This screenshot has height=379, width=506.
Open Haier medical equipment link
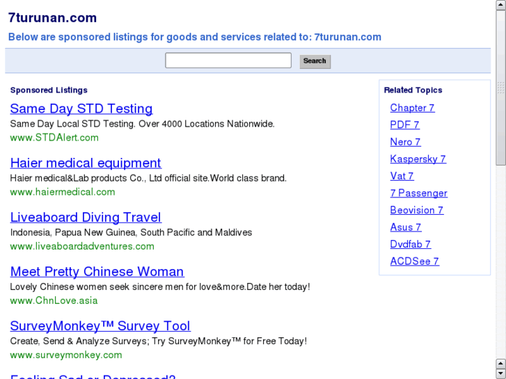[86, 163]
